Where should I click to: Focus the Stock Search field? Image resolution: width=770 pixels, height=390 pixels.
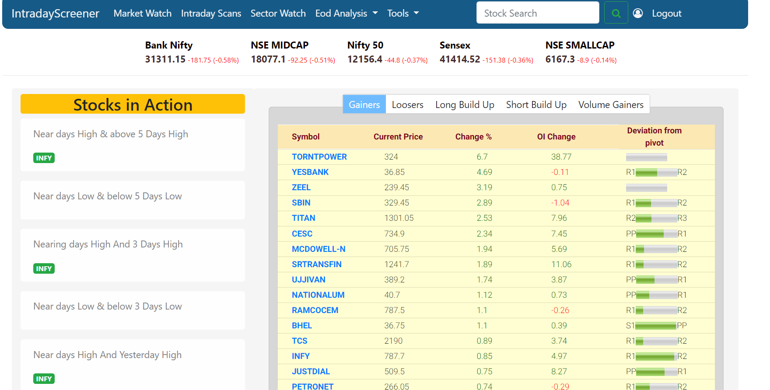pos(538,13)
